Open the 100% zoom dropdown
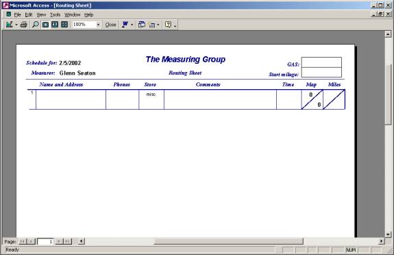 pyautogui.click(x=98, y=25)
